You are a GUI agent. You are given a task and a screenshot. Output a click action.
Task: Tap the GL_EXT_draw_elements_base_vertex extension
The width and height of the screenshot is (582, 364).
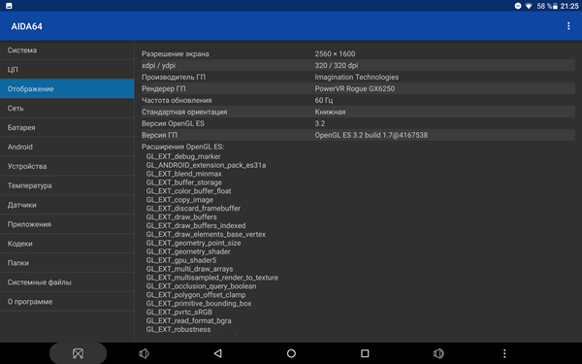pos(206,234)
